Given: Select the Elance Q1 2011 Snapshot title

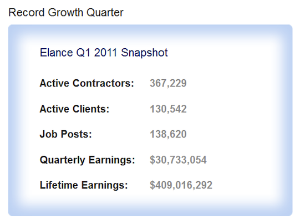Looking at the screenshot, I should click(x=104, y=53).
